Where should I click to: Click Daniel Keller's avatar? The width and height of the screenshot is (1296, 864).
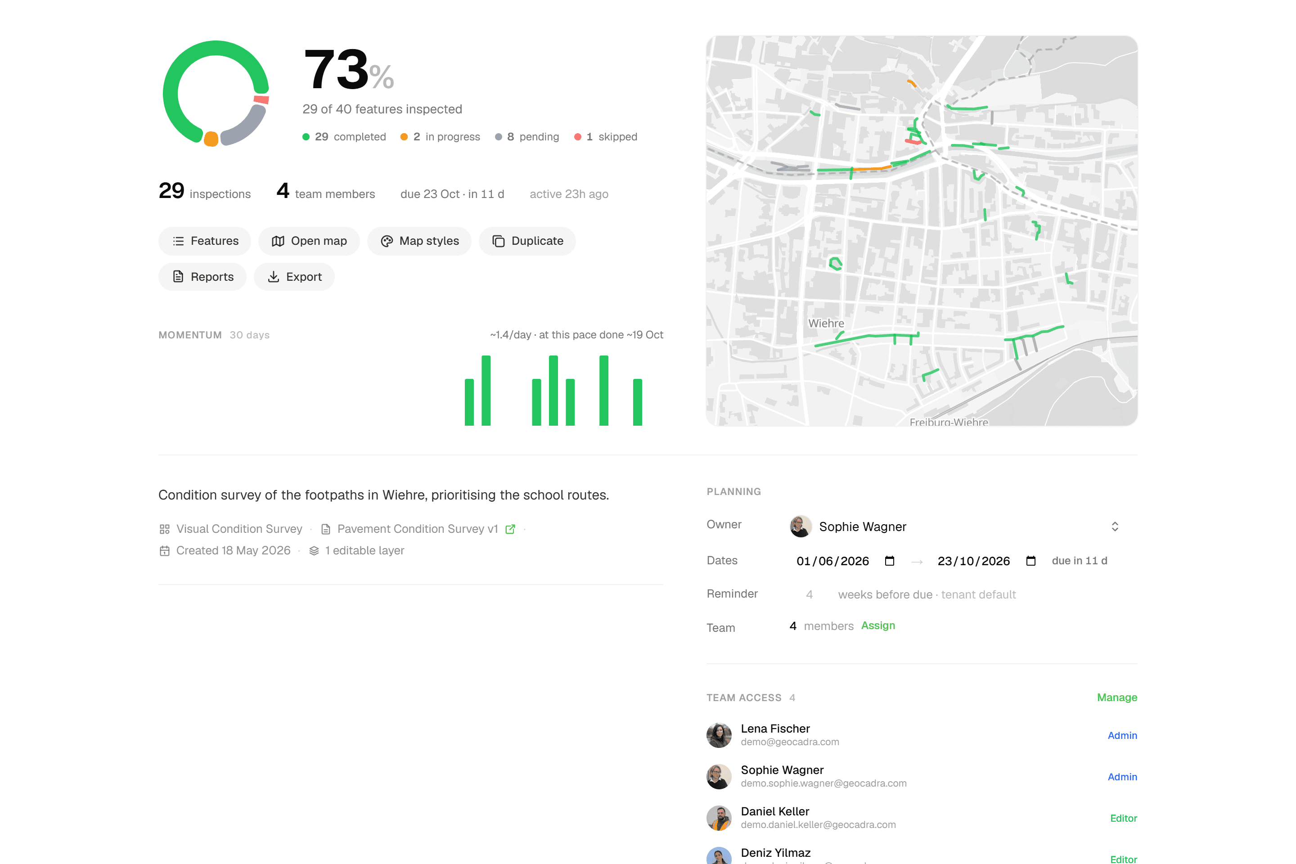pos(719,818)
